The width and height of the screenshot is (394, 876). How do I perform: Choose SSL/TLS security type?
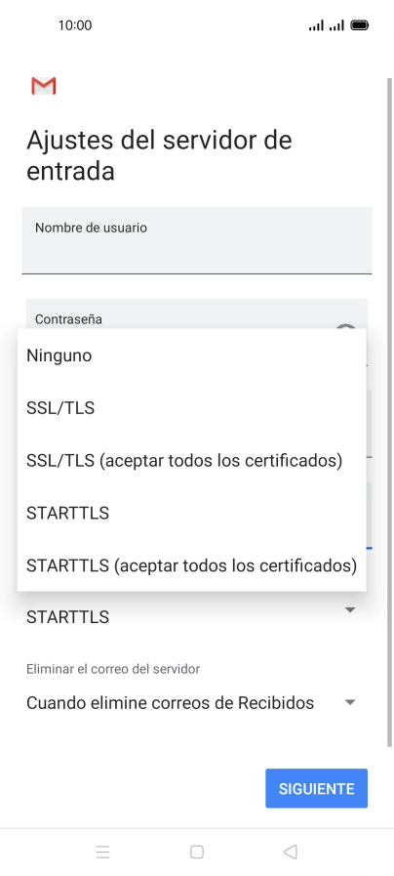pos(192,408)
